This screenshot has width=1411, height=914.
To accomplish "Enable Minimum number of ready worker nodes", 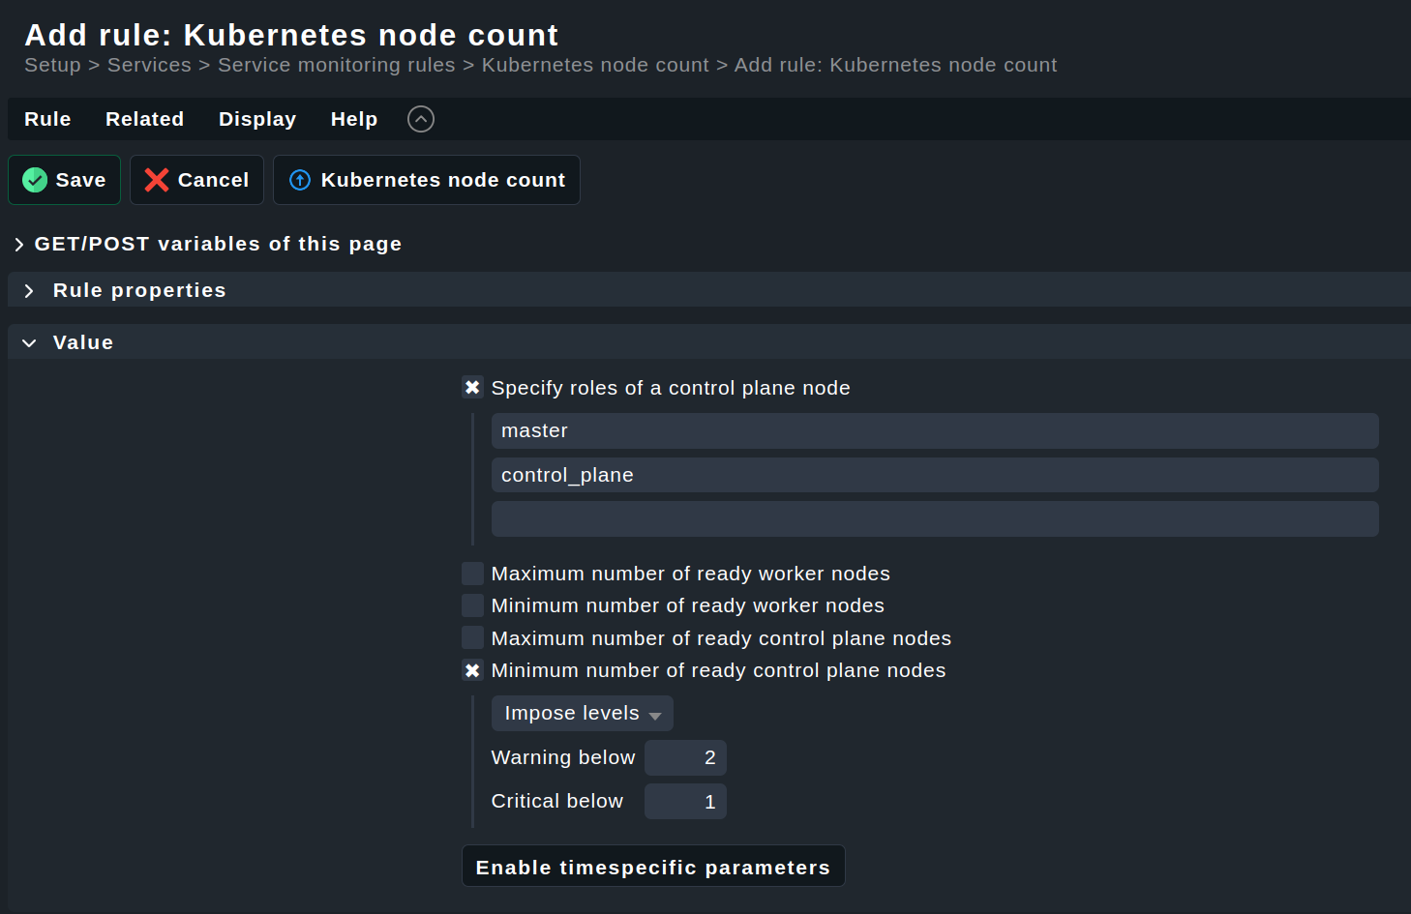I will click(472, 605).
